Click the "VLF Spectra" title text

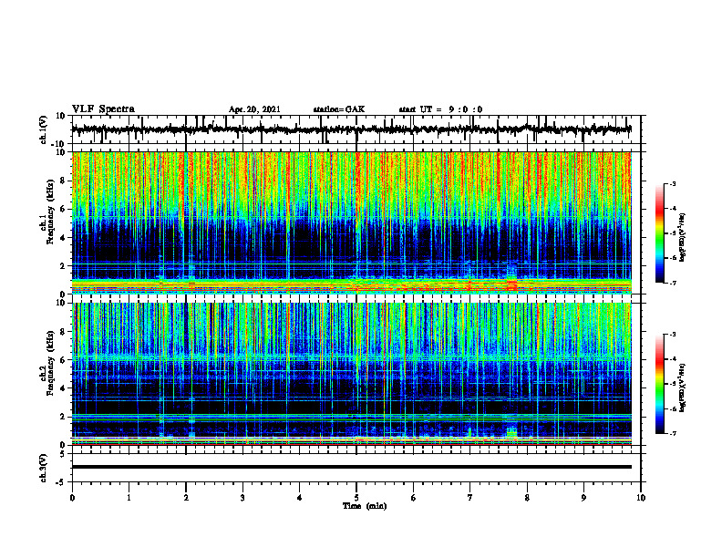103,109
